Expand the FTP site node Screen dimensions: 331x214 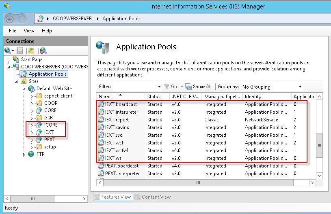tap(24, 155)
